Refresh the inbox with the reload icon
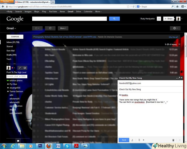Image resolution: width=187 pixels, height=149 pixels. click(50, 28)
